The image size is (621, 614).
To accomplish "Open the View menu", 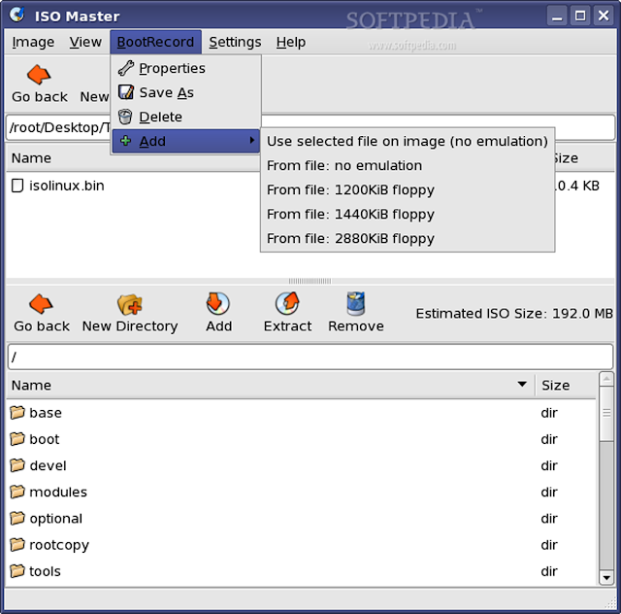I will coord(85,42).
